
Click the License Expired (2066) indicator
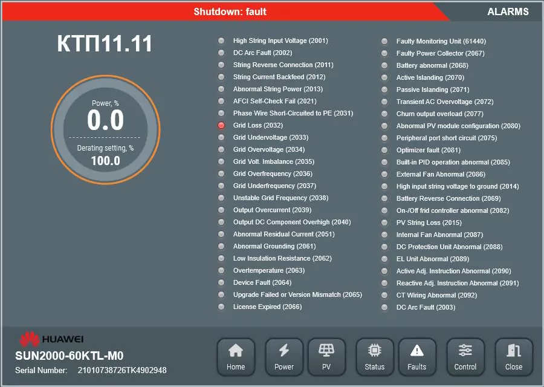[221, 307]
